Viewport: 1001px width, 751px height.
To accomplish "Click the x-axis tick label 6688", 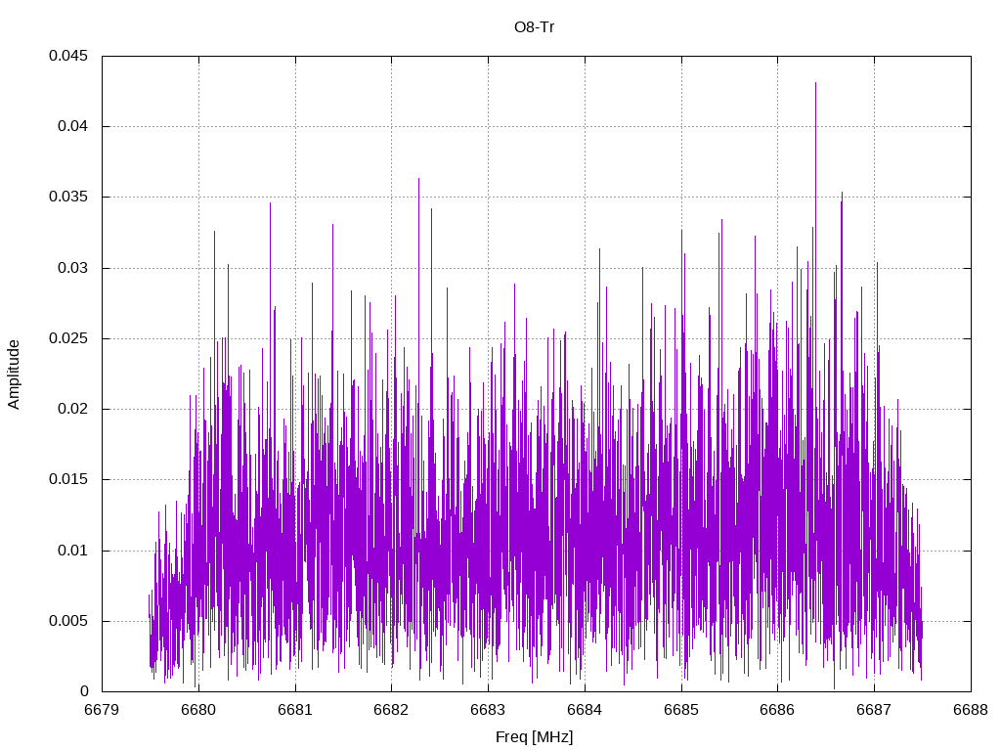I will (x=971, y=710).
